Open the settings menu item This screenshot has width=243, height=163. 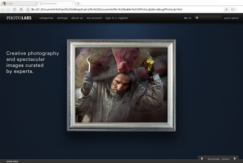click(x=62, y=18)
